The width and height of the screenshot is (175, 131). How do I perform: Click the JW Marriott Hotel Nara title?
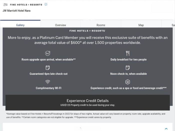pos(16,11)
